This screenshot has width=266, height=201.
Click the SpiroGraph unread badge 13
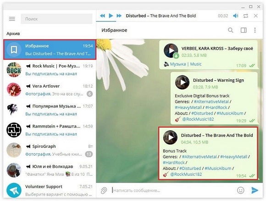tap(89, 154)
